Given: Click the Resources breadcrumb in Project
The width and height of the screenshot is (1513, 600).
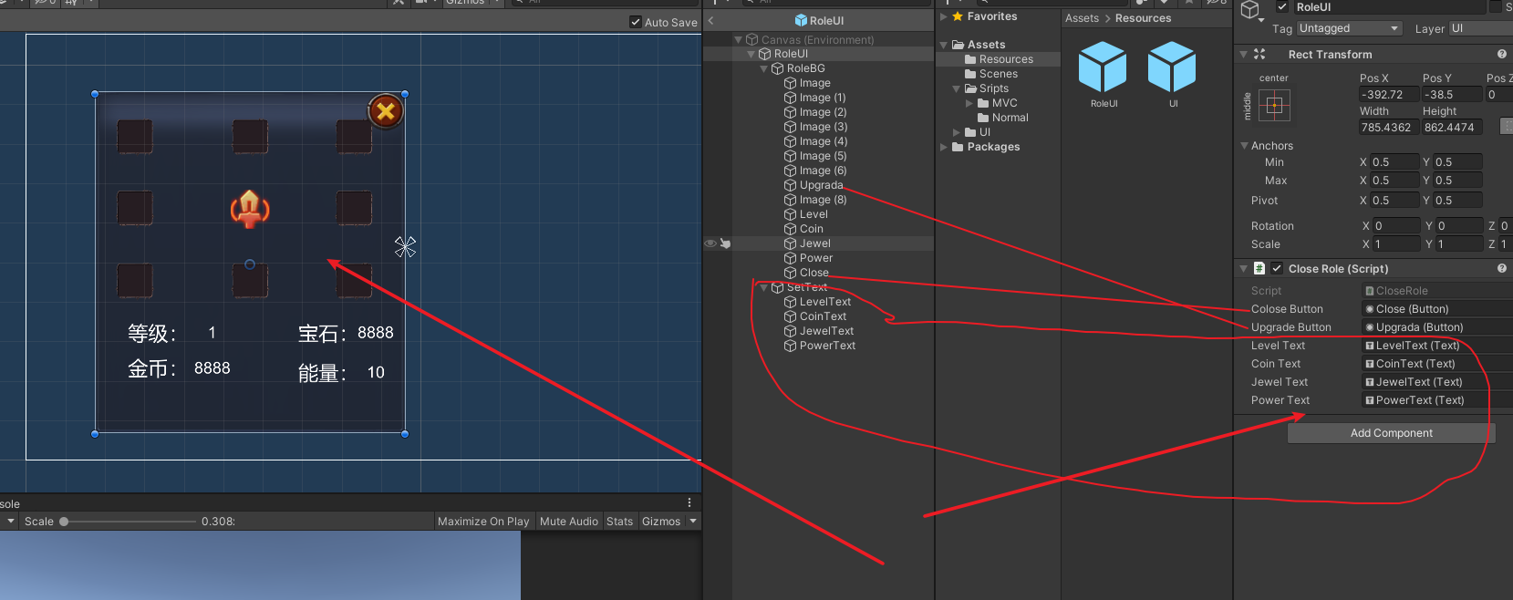Looking at the screenshot, I should [1143, 18].
